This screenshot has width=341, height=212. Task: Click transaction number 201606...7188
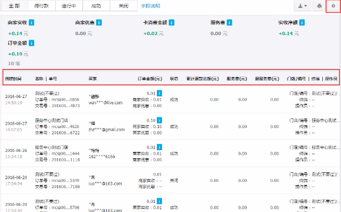[x=66, y=186]
